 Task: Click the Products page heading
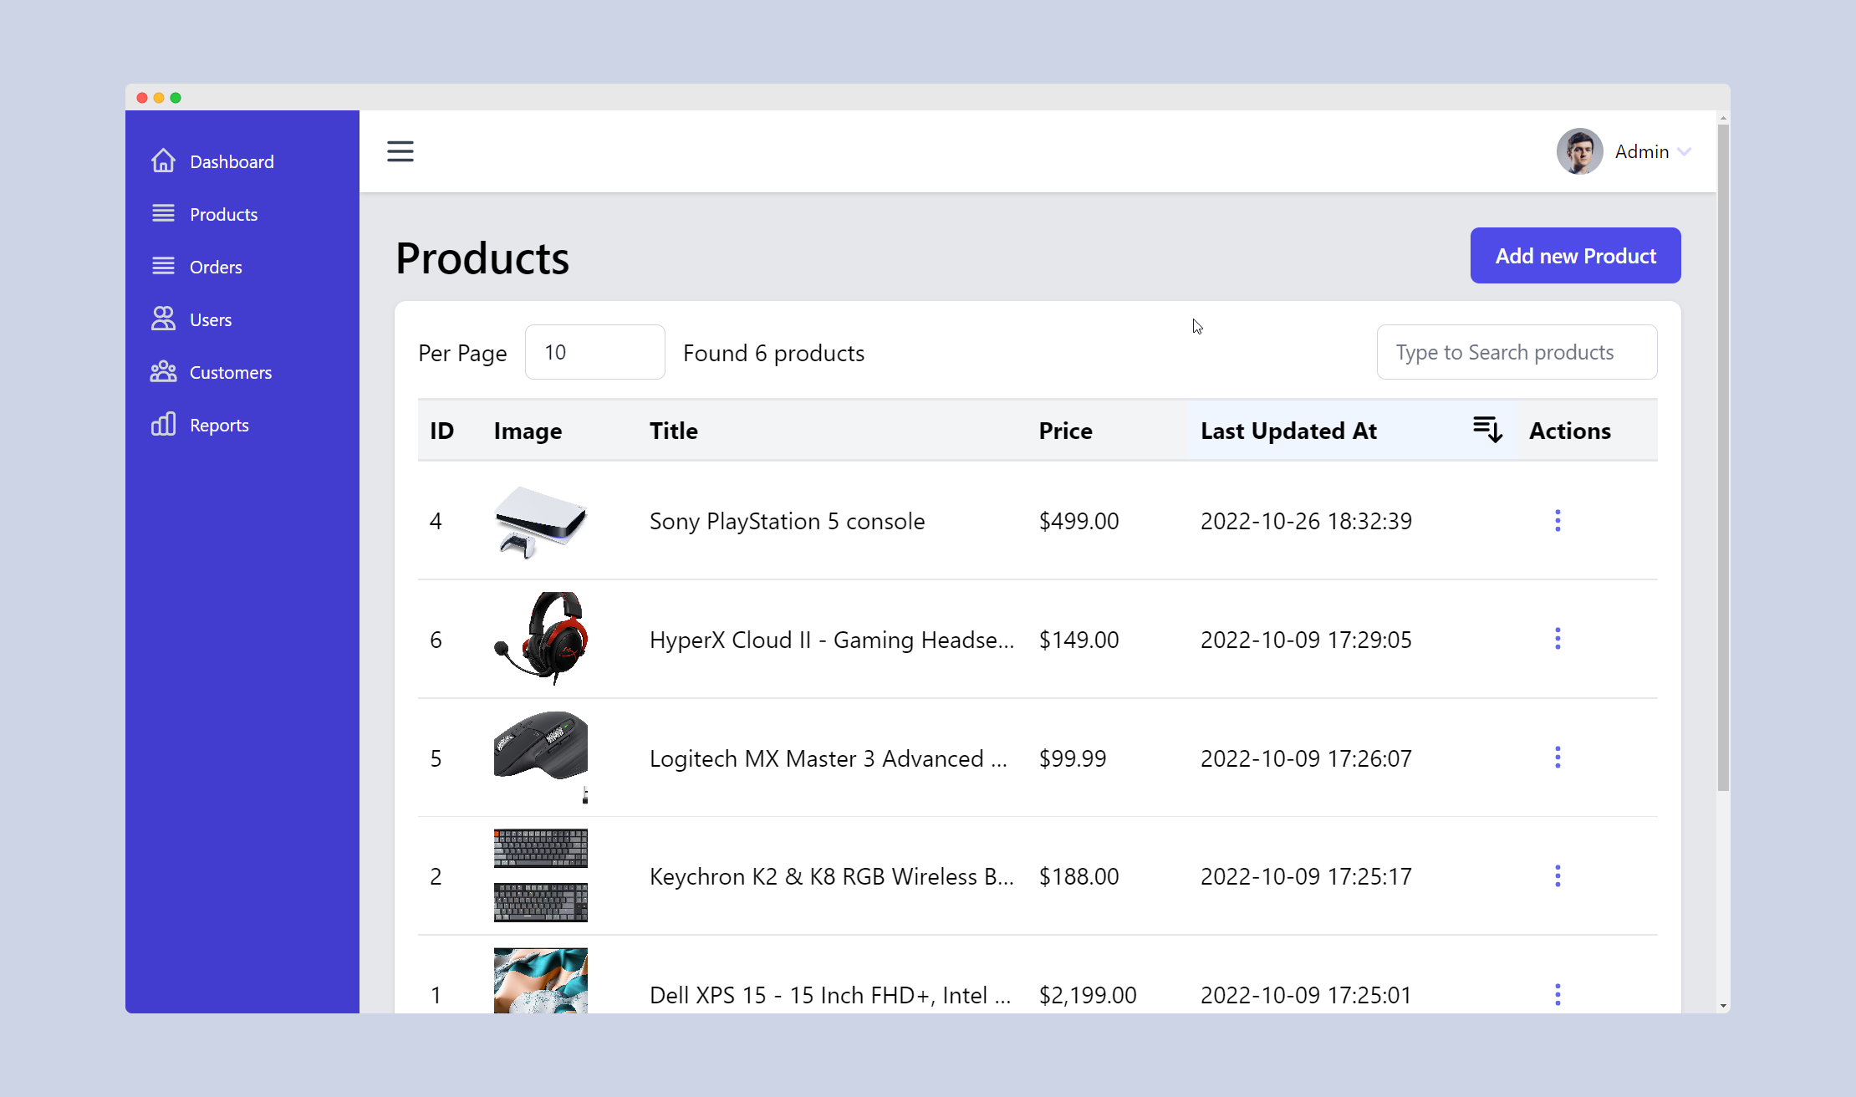coord(482,258)
